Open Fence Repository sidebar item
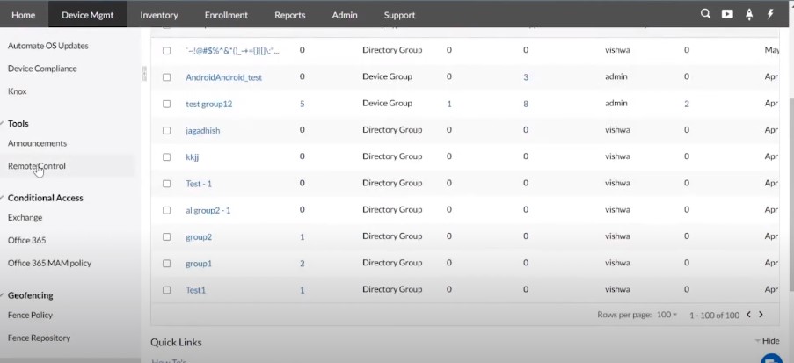Screen dimensions: 794x363 39,338
